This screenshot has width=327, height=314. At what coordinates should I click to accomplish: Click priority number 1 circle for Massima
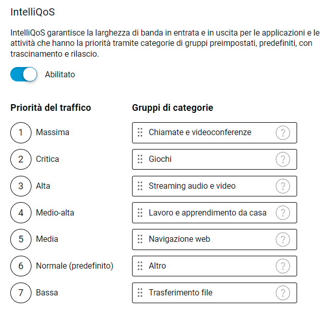(21, 133)
